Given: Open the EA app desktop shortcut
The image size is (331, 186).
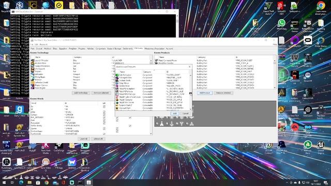Looking at the screenshot, I should [295, 128].
